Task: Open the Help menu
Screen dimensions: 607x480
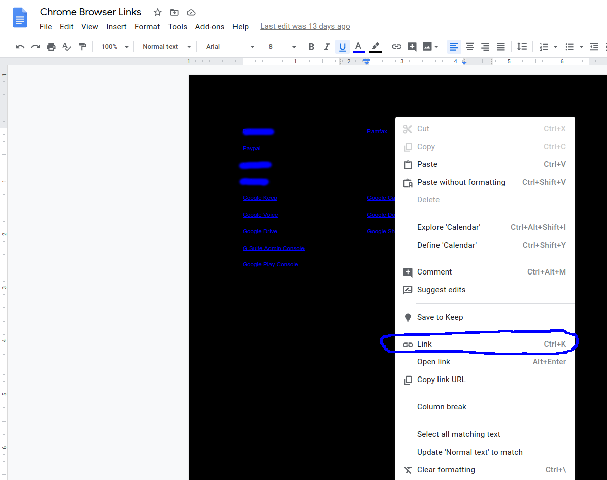Action: point(241,27)
